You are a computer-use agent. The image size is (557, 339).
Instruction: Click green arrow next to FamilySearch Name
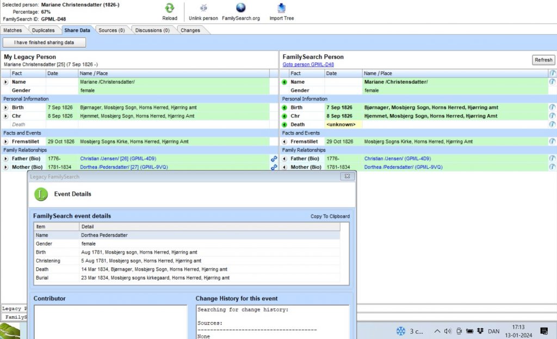(284, 82)
